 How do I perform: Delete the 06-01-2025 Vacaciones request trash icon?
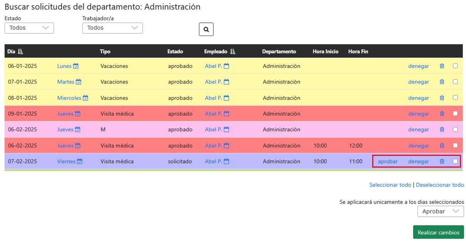(442, 66)
